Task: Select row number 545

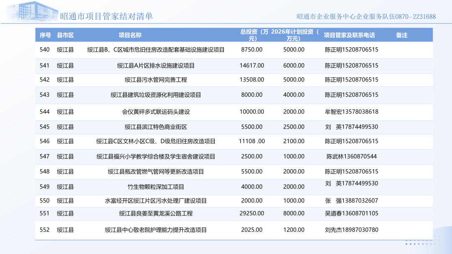Action: click(x=45, y=127)
